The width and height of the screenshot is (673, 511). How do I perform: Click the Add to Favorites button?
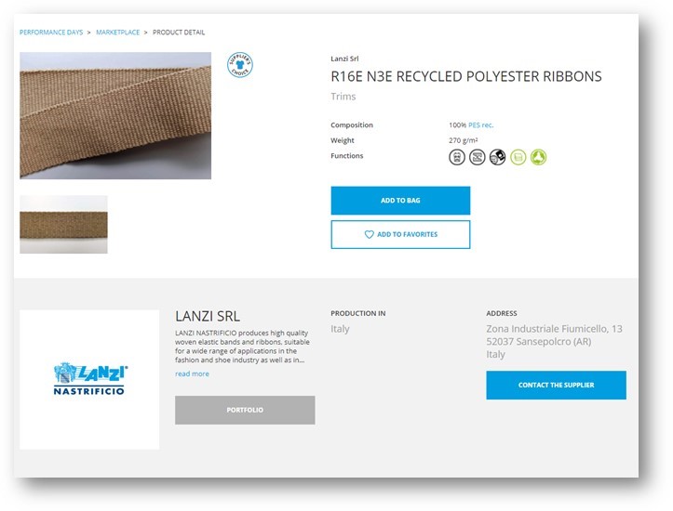(x=400, y=234)
